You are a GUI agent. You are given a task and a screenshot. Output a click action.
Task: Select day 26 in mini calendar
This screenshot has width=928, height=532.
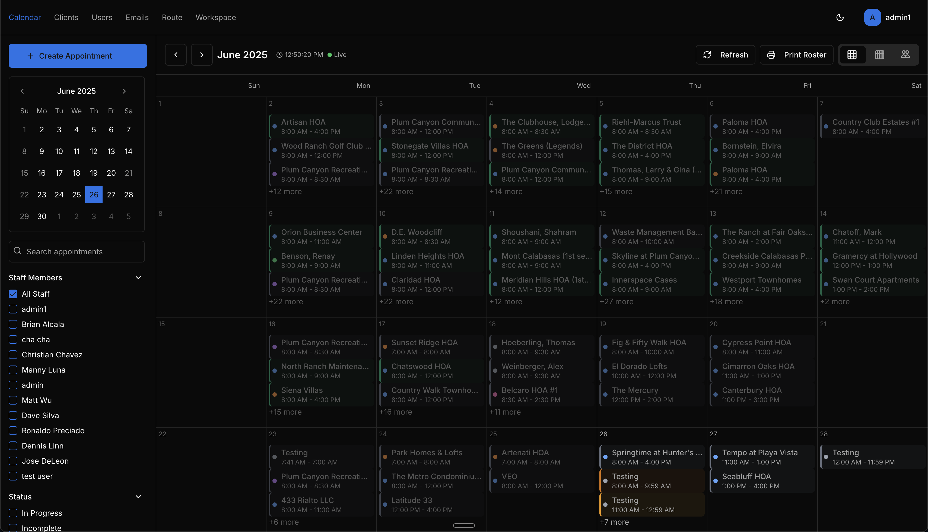94,195
